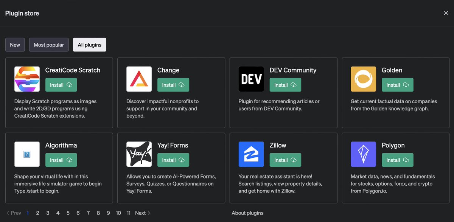Switch to the New plugins tab

pyautogui.click(x=15, y=45)
